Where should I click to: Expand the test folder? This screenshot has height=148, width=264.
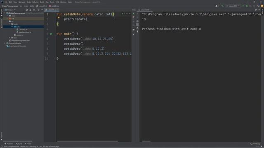coord(9,38)
